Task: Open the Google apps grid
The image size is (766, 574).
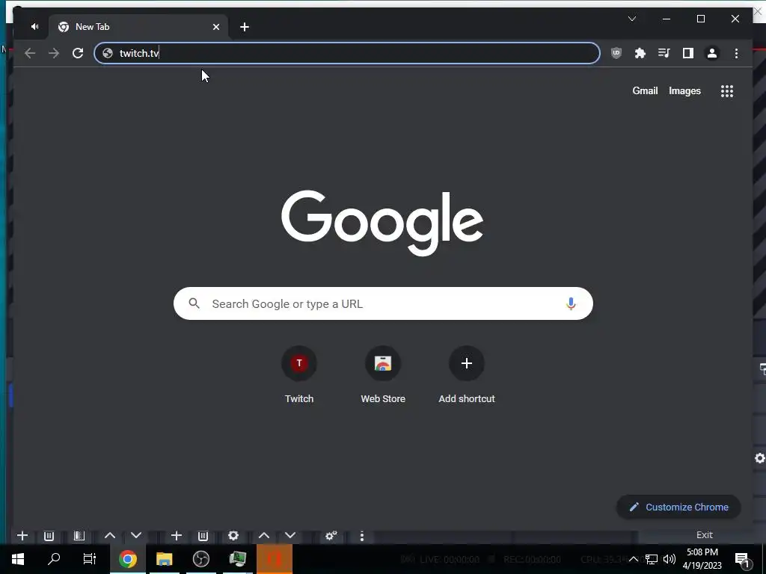Action: pos(727,91)
